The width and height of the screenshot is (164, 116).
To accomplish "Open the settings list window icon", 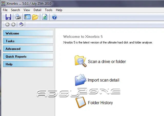I will coord(27,17).
